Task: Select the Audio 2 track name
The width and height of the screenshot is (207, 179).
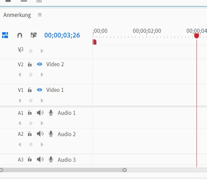Action: pyautogui.click(x=66, y=134)
